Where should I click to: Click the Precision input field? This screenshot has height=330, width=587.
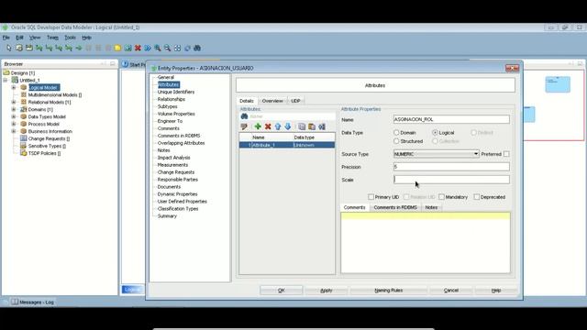point(451,167)
